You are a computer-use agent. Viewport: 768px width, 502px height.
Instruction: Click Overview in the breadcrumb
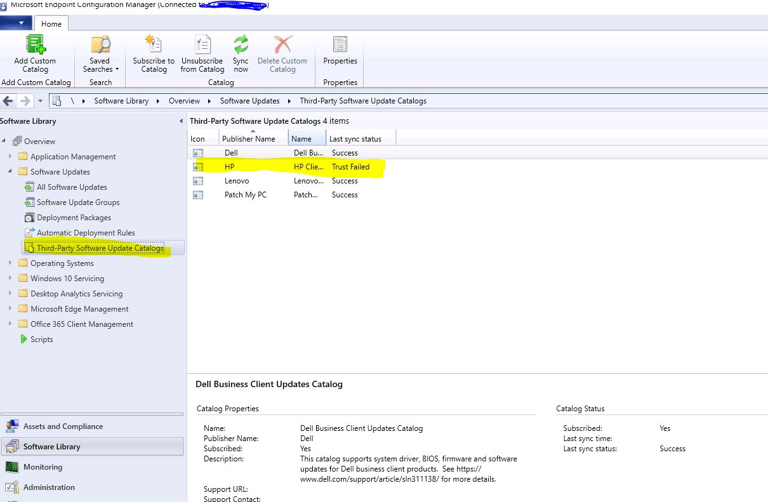pos(184,101)
